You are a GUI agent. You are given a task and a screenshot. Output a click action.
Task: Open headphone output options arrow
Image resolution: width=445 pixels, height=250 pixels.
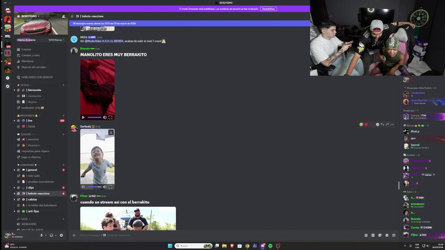click(x=56, y=235)
